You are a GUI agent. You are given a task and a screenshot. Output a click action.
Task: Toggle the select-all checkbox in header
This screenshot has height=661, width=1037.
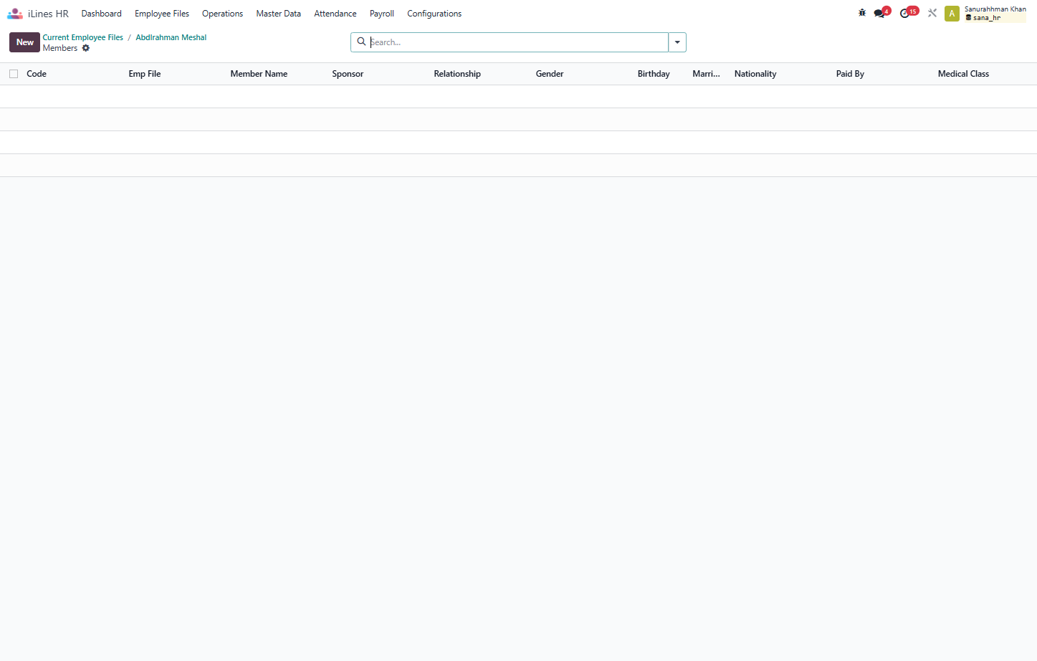[x=14, y=74]
